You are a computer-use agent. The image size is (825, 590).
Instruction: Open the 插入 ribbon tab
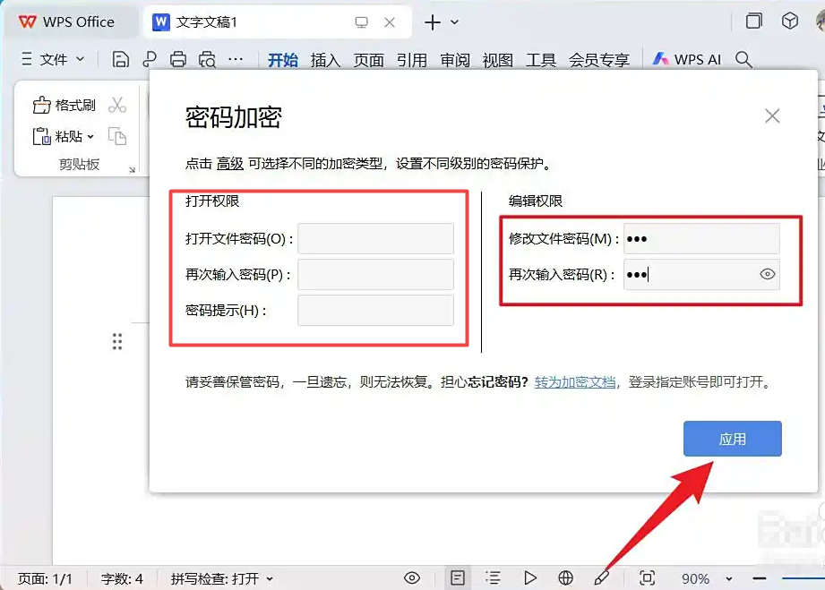[325, 60]
